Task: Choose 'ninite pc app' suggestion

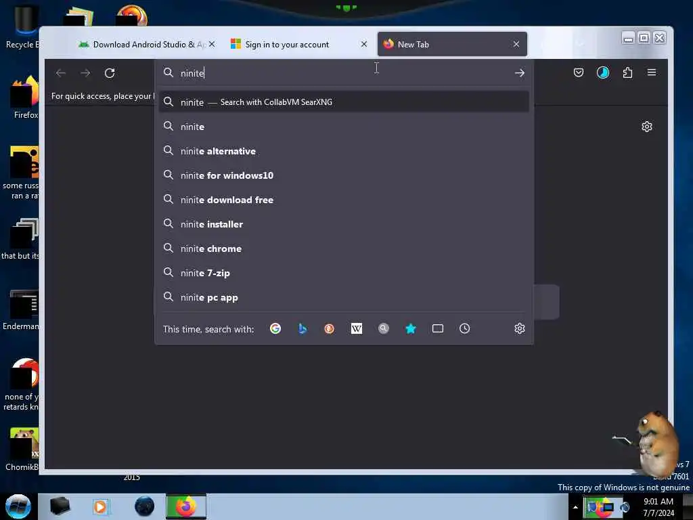Action: click(344, 298)
